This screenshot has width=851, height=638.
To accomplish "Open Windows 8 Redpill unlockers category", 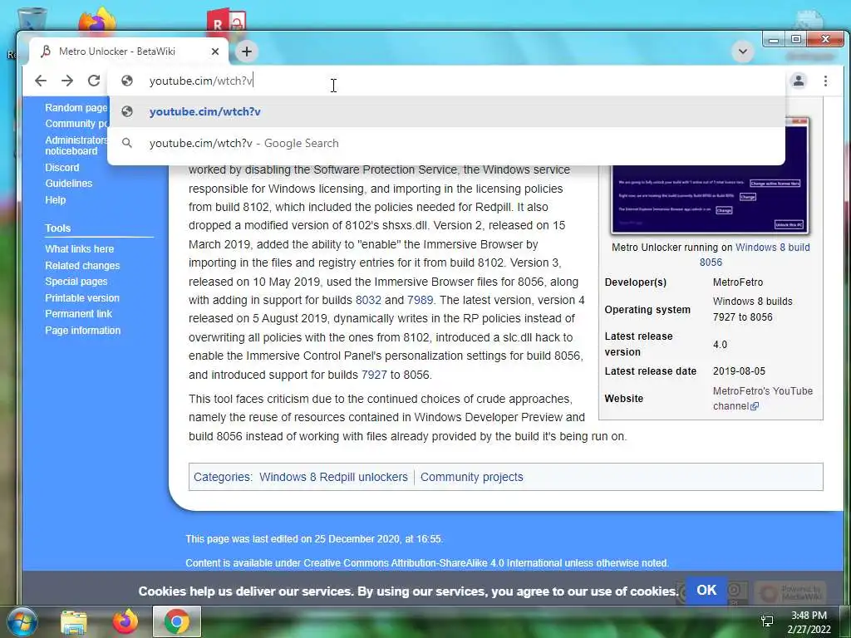I will point(333,477).
